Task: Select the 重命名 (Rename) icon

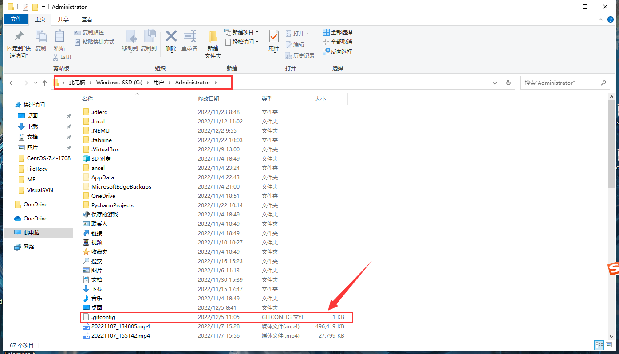Action: click(x=189, y=40)
